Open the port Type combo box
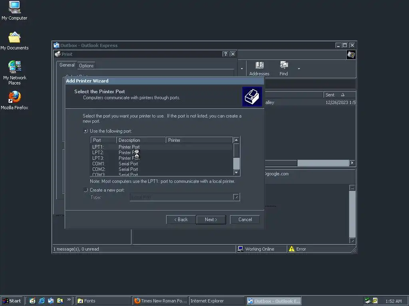Screen dimensions: 409x306 [185, 197]
